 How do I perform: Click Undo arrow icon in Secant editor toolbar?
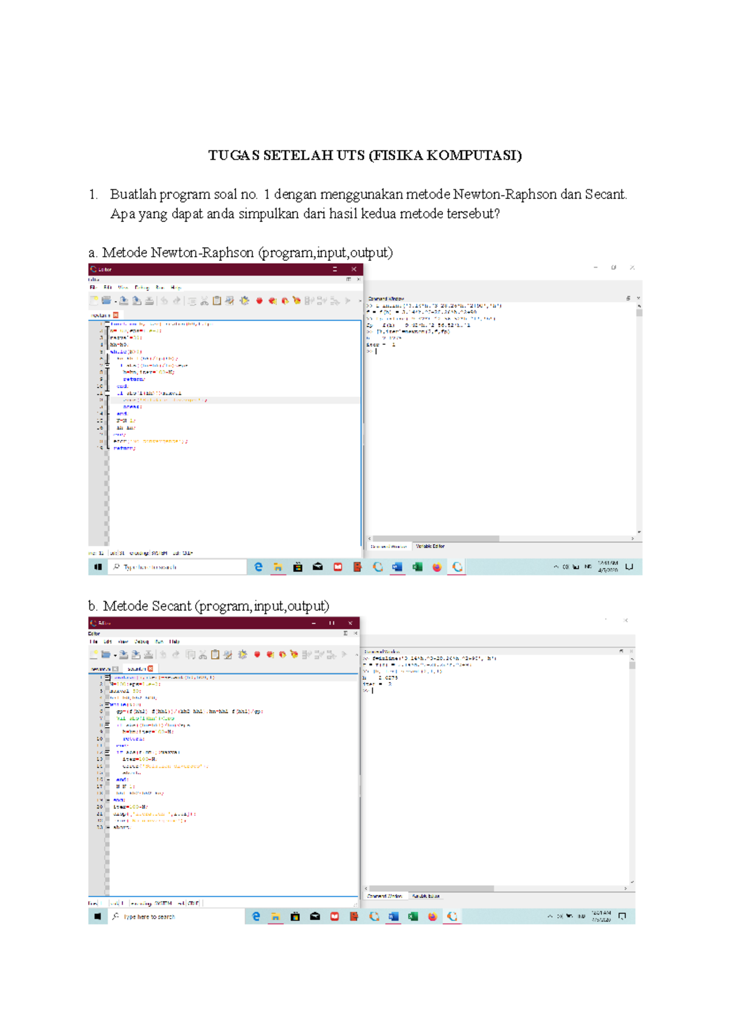pyautogui.click(x=163, y=655)
